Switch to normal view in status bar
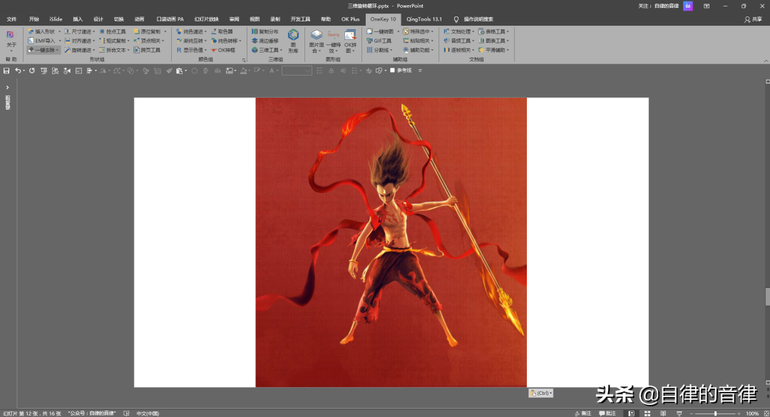This screenshot has width=770, height=417. (632, 413)
